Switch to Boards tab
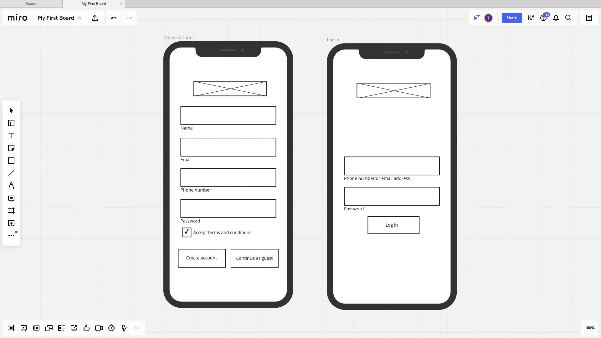601x338 pixels. [x=31, y=4]
